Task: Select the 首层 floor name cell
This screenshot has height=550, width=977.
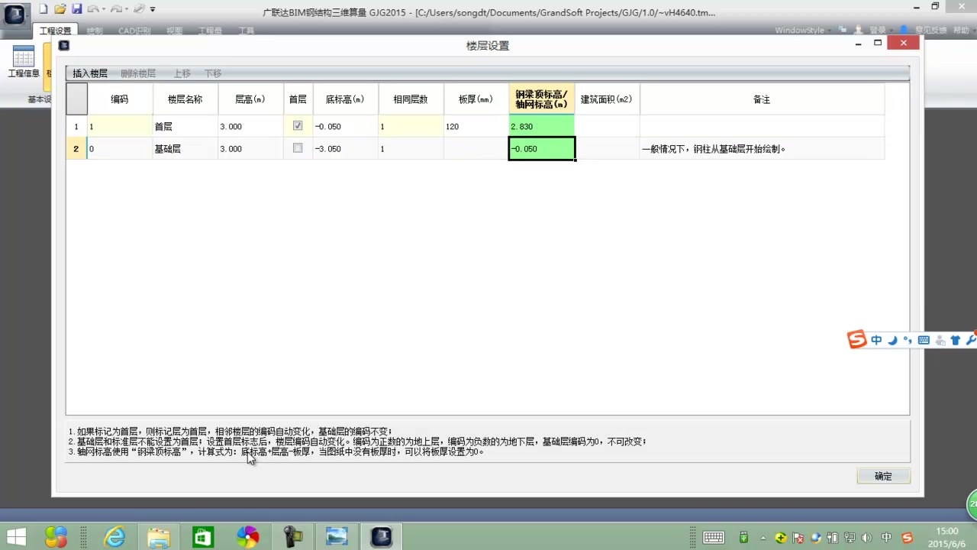Action: click(x=185, y=126)
